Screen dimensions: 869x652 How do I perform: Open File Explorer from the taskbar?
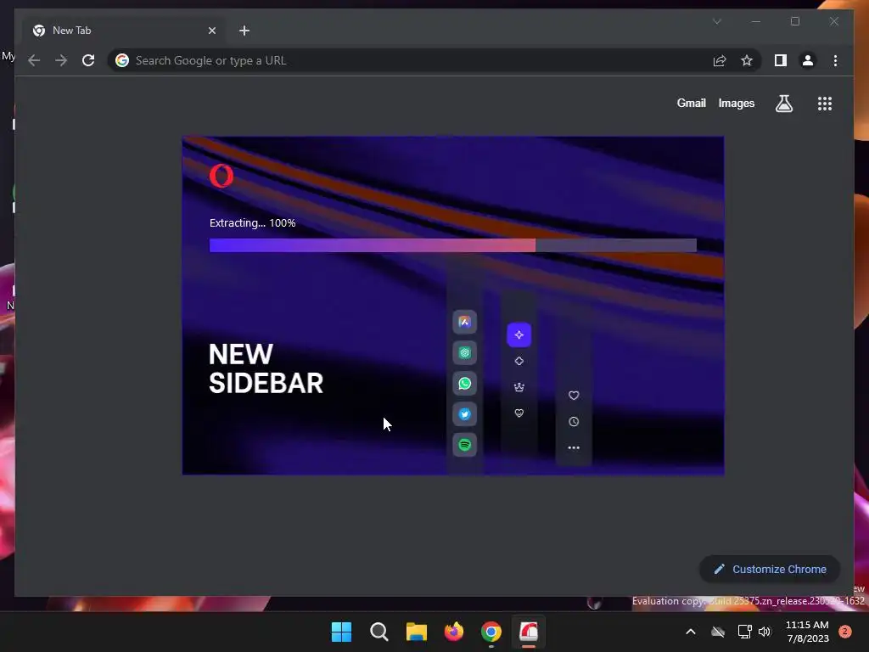tap(416, 632)
